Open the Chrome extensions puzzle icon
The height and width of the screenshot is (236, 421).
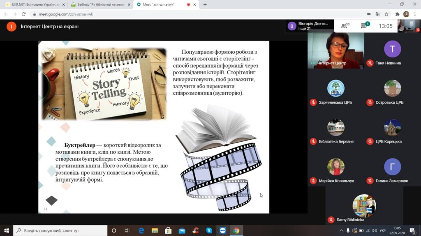[397, 14]
